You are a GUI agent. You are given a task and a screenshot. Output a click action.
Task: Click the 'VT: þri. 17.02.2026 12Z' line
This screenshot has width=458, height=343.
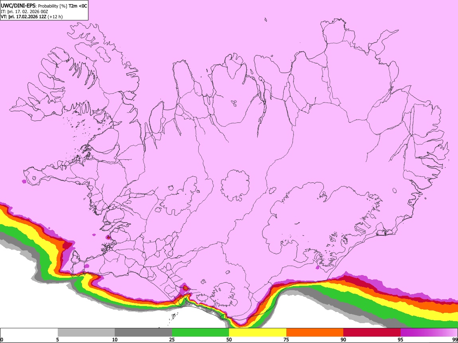tap(23, 17)
